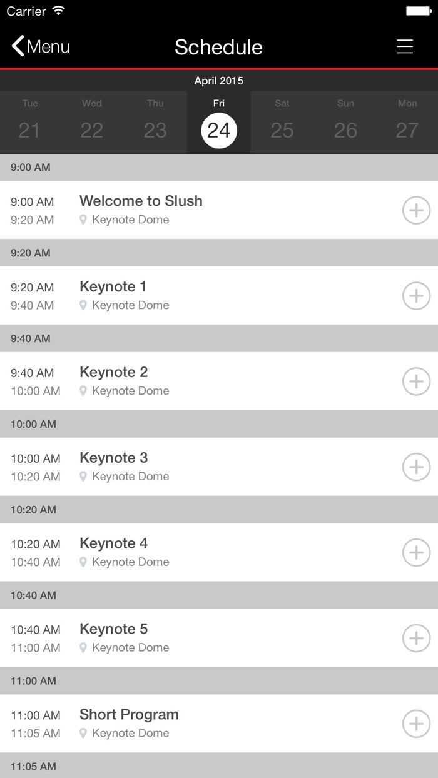The image size is (438, 778).
Task: Tap the plus icon next to Keynote 5
Action: (x=416, y=639)
